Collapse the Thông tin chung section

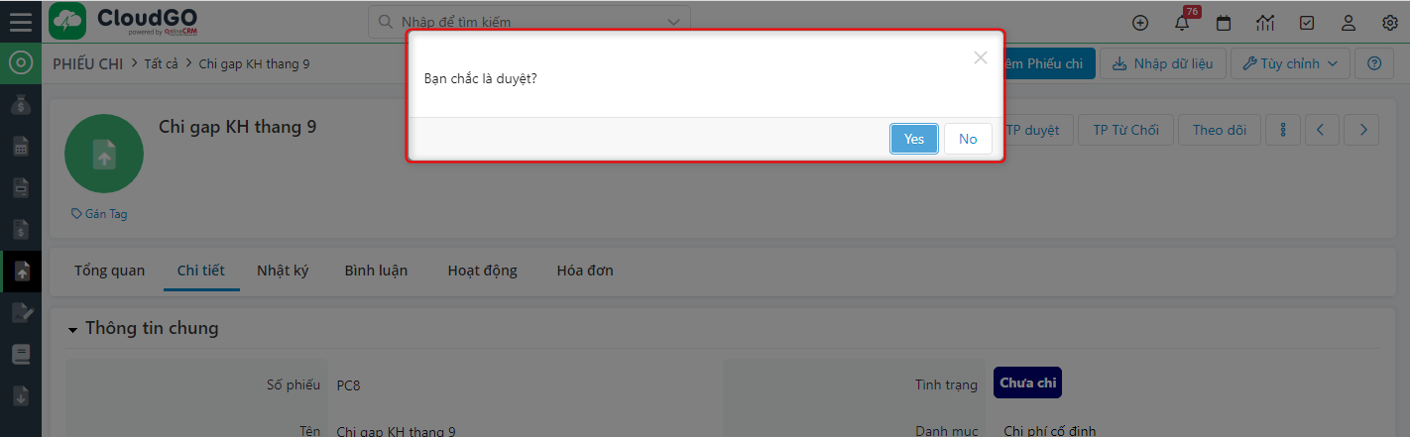point(73,329)
